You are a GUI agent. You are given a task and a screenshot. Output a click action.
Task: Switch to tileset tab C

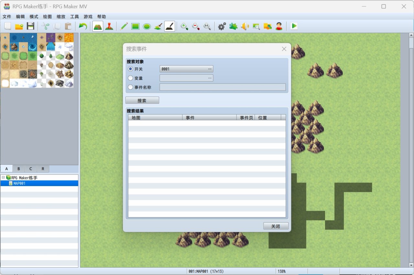point(31,169)
